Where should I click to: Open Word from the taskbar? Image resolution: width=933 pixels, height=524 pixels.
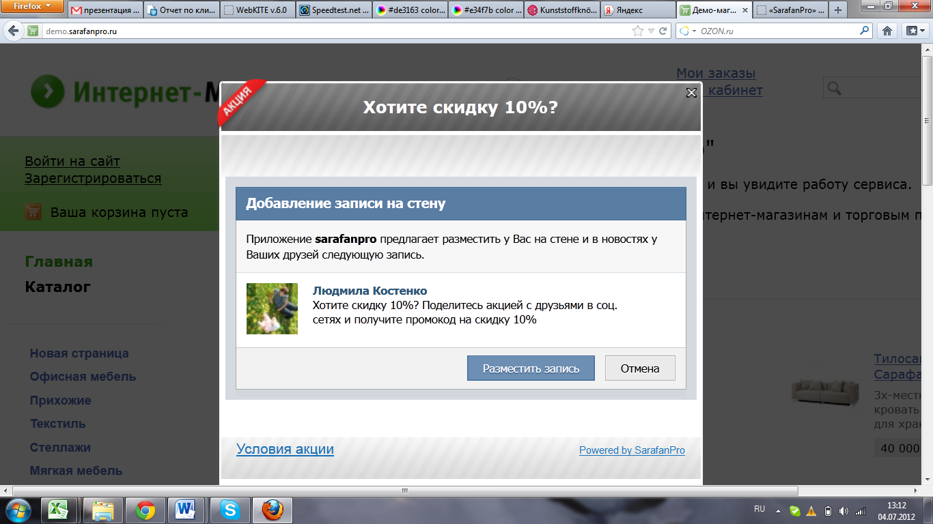tap(185, 510)
